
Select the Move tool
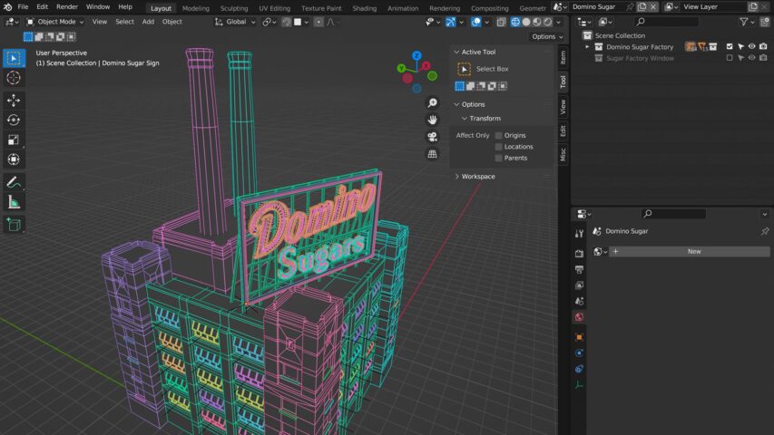pyautogui.click(x=14, y=101)
